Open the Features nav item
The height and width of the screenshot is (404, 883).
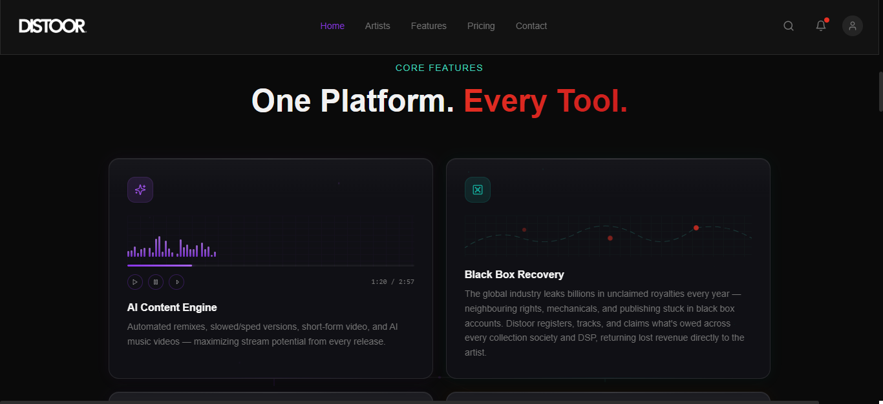click(x=429, y=26)
